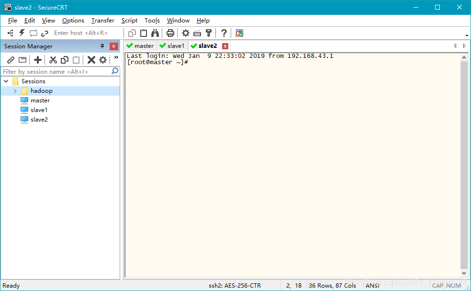Open the Edit menu

click(30, 21)
